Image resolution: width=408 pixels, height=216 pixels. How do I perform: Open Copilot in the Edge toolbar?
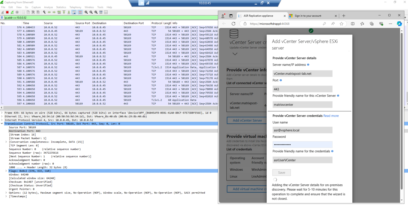coord(399,24)
